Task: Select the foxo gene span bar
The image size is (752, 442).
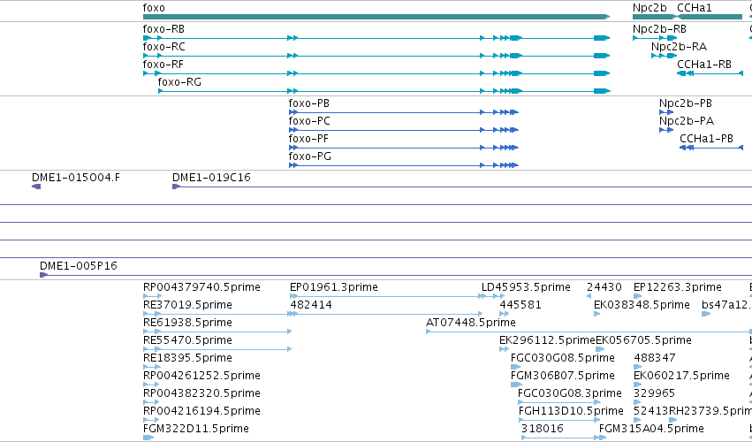Action: [376, 17]
